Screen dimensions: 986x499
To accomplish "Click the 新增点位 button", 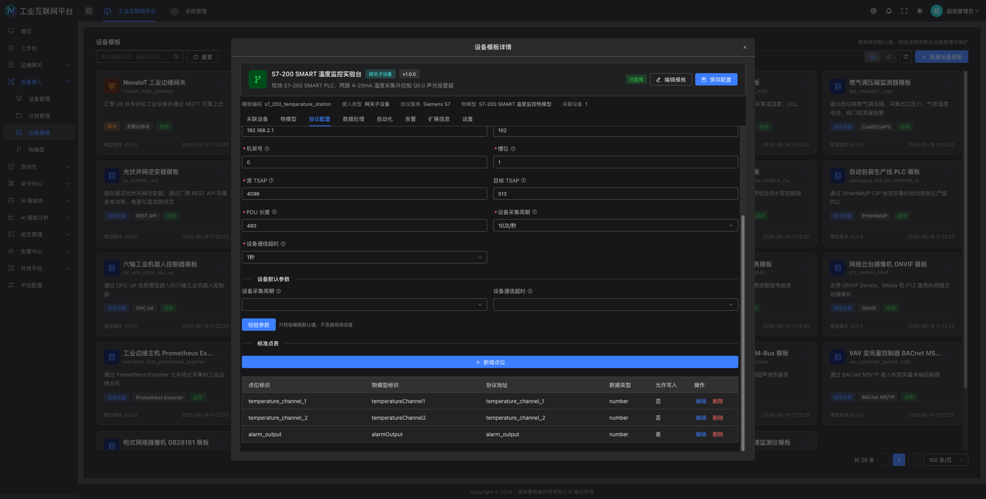I will tap(490, 362).
